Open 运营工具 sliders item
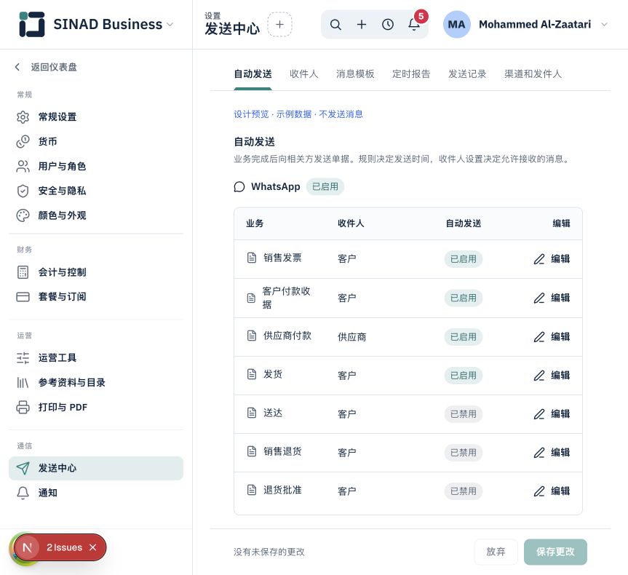 96,358
